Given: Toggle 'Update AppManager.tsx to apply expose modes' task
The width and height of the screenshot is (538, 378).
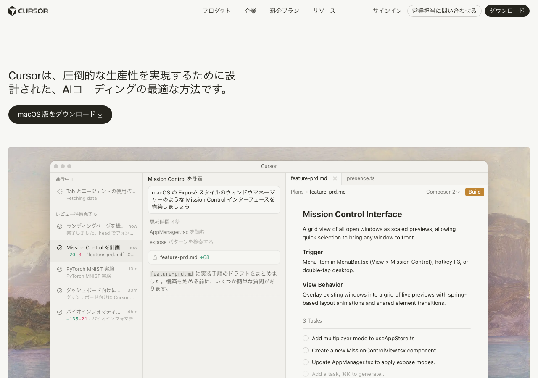Looking at the screenshot, I should [x=306, y=362].
